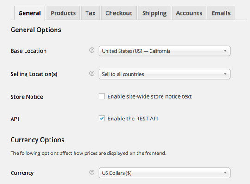
Task: Click the Currency Options heading
Action: pyautogui.click(x=37, y=140)
